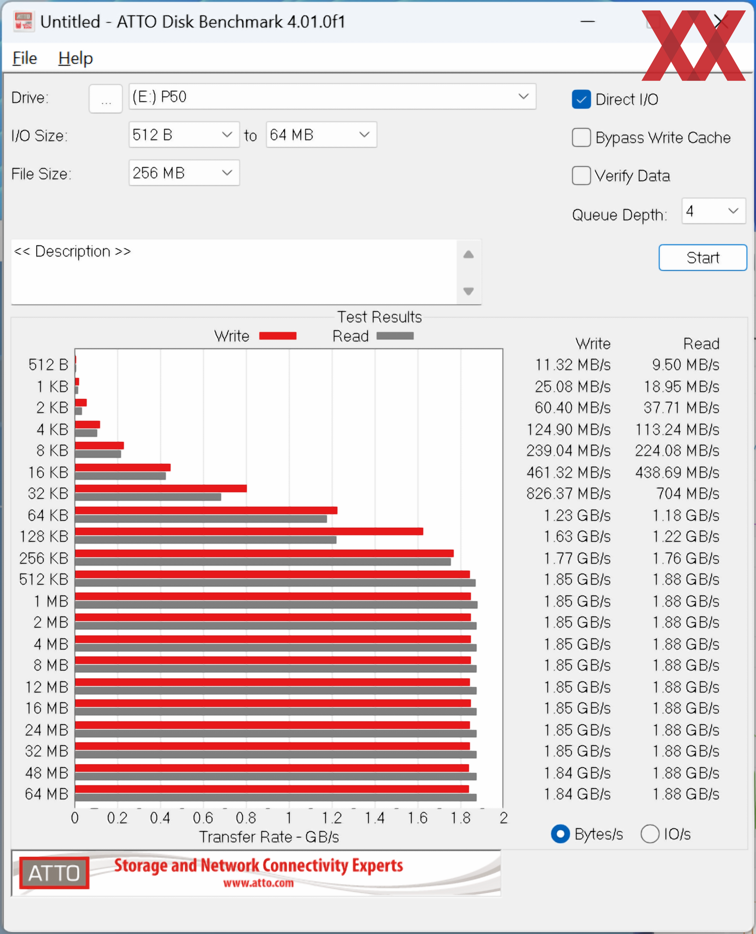756x934 pixels.
Task: Enable Bypass Write Cache checkbox
Action: [581, 138]
